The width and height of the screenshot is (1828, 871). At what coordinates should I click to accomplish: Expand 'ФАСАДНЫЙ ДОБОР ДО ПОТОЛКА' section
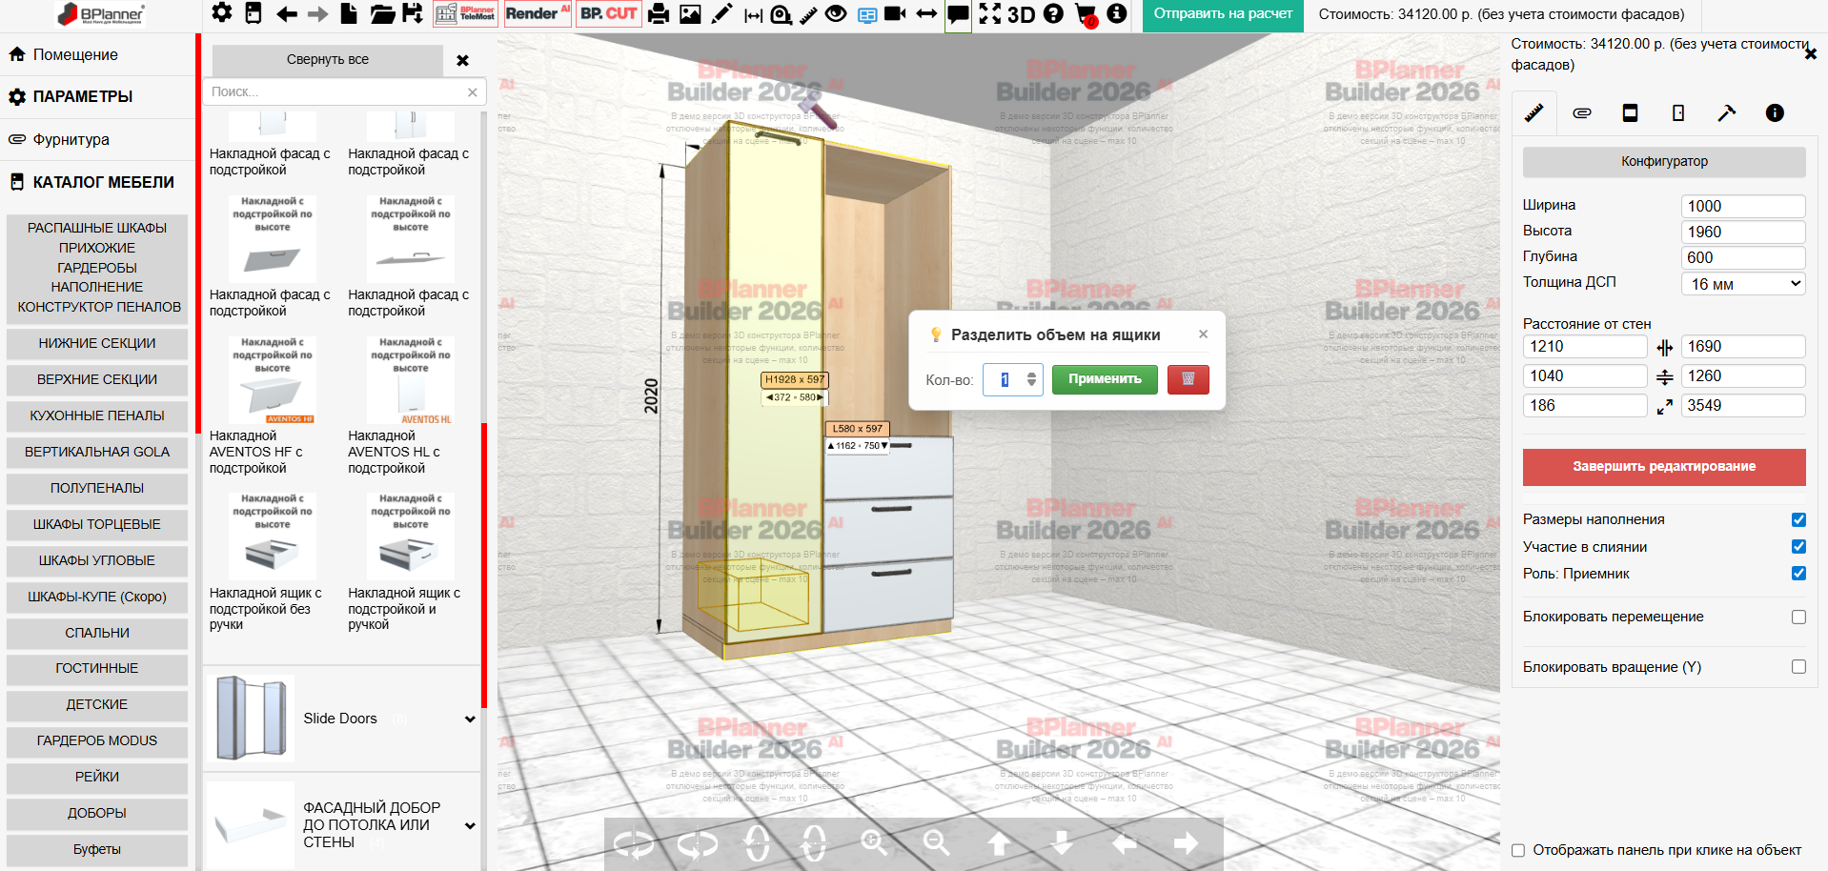(470, 826)
